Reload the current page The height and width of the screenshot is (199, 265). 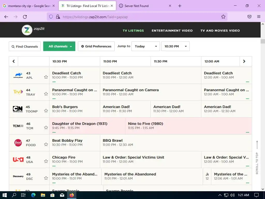[x=25, y=17]
